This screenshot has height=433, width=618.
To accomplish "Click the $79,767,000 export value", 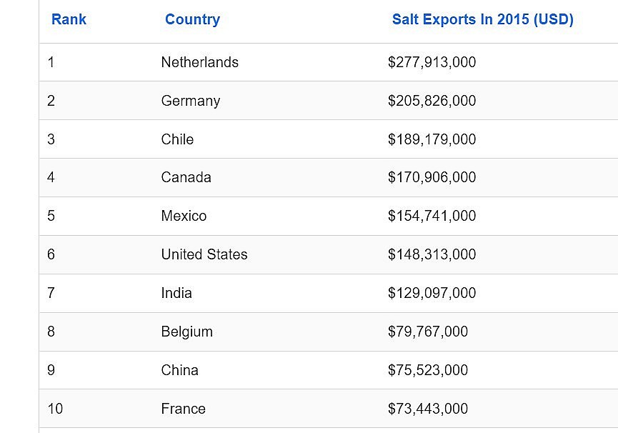I will [428, 332].
